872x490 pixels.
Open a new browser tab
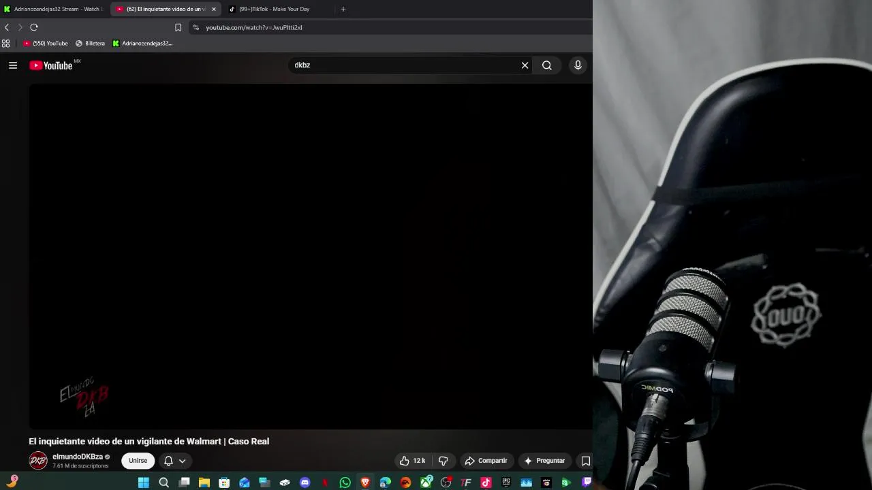coord(343,9)
